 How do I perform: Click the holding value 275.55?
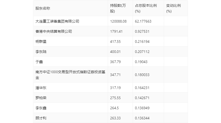pyautogui.click(x=115, y=98)
